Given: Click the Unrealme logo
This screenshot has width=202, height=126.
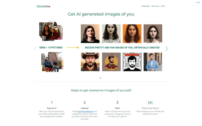Looking at the screenshot, I should [43, 6].
